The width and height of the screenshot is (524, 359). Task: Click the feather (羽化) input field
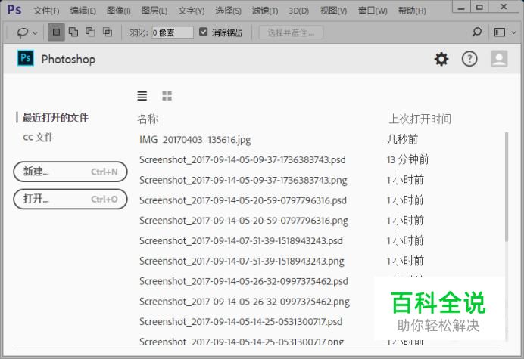pos(173,32)
